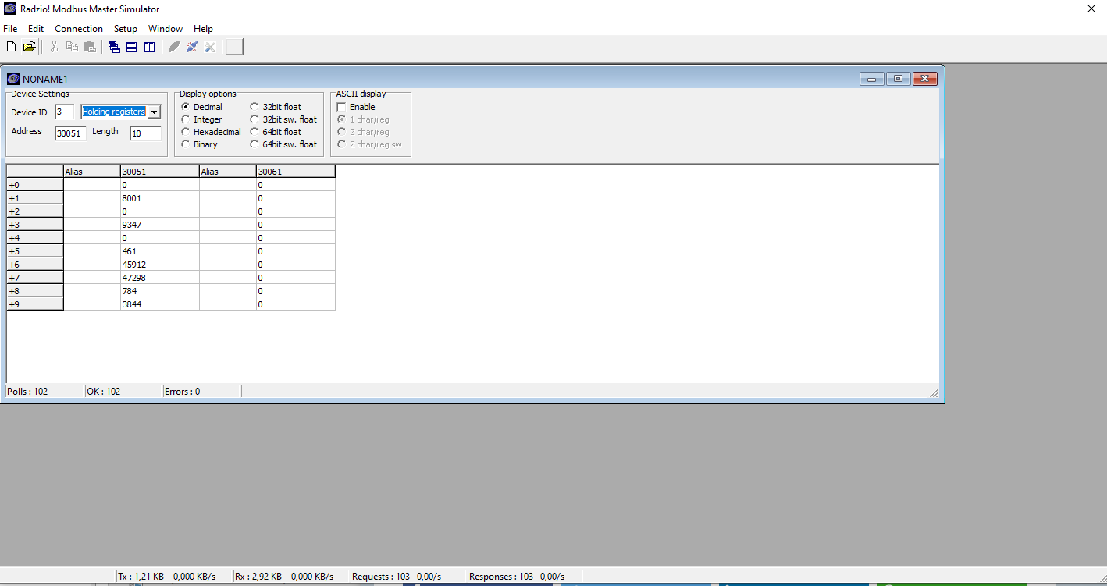
Task: Maximize the NONAME1 child window
Action: [x=899, y=79]
